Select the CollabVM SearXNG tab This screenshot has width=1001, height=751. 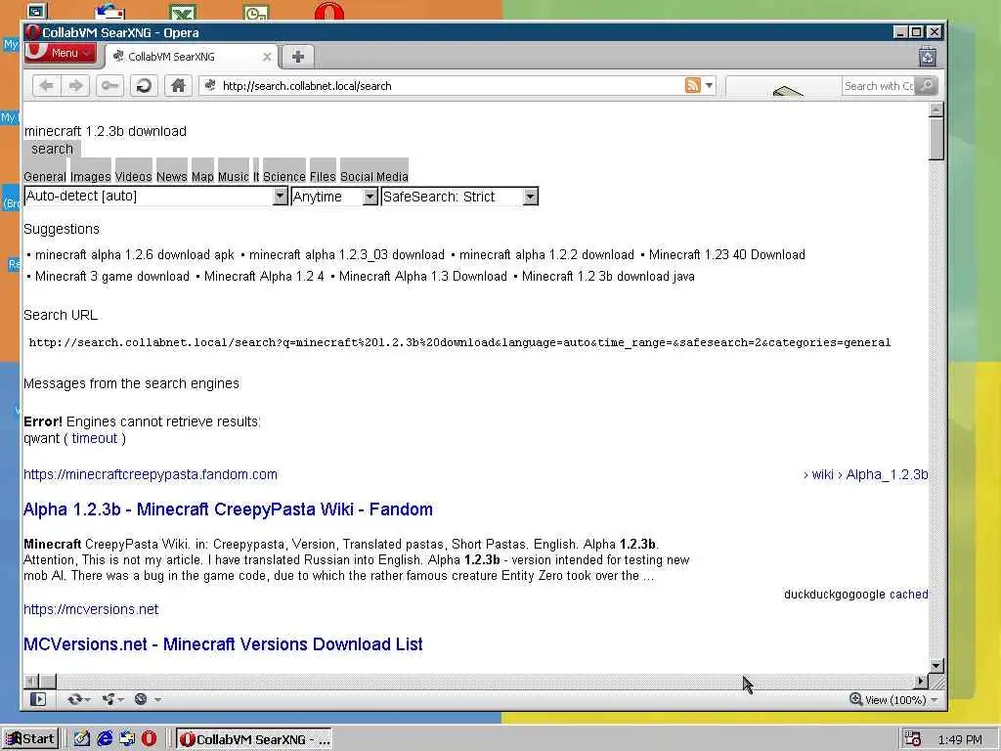point(192,57)
